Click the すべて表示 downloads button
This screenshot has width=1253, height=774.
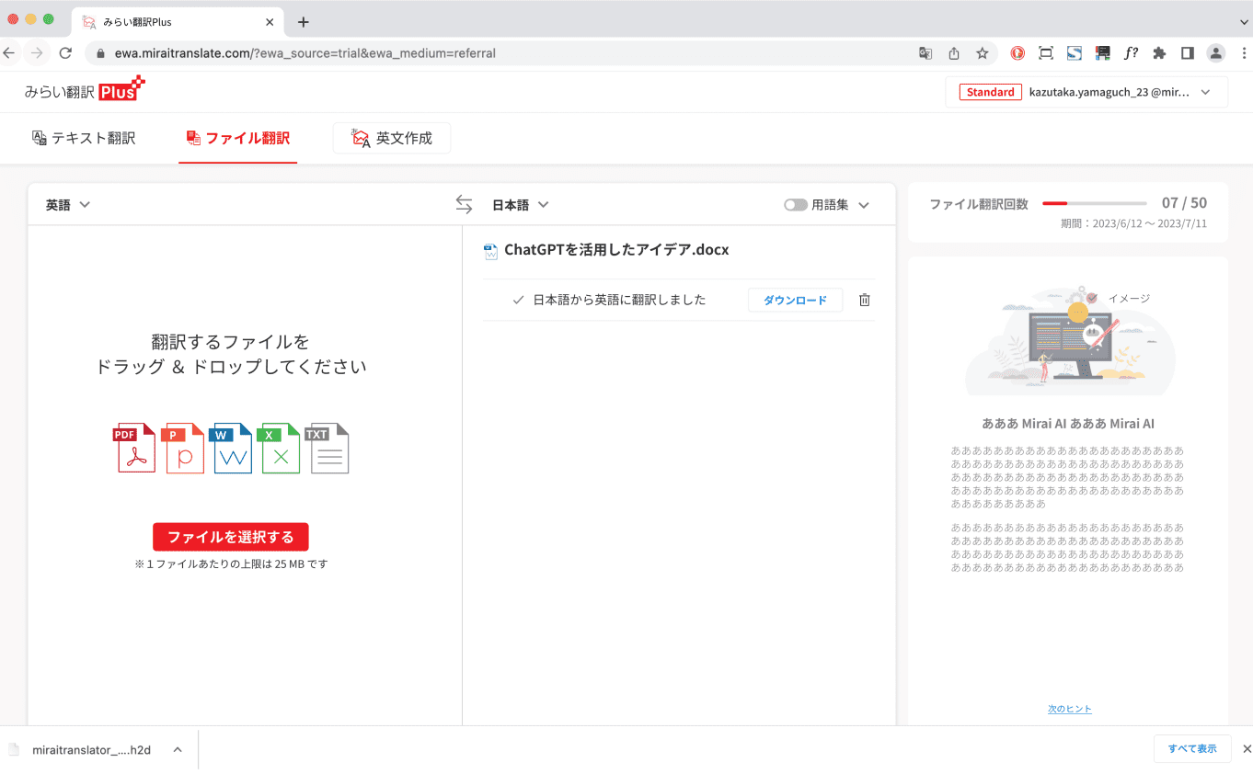[1192, 749]
